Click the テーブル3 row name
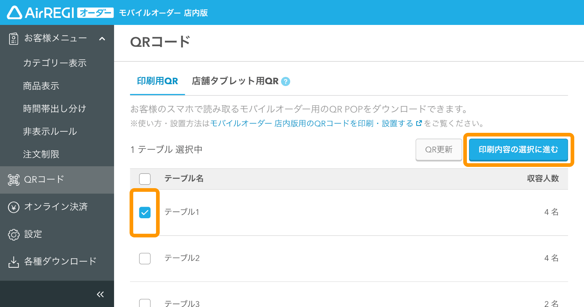The height and width of the screenshot is (307, 584). pos(182,303)
